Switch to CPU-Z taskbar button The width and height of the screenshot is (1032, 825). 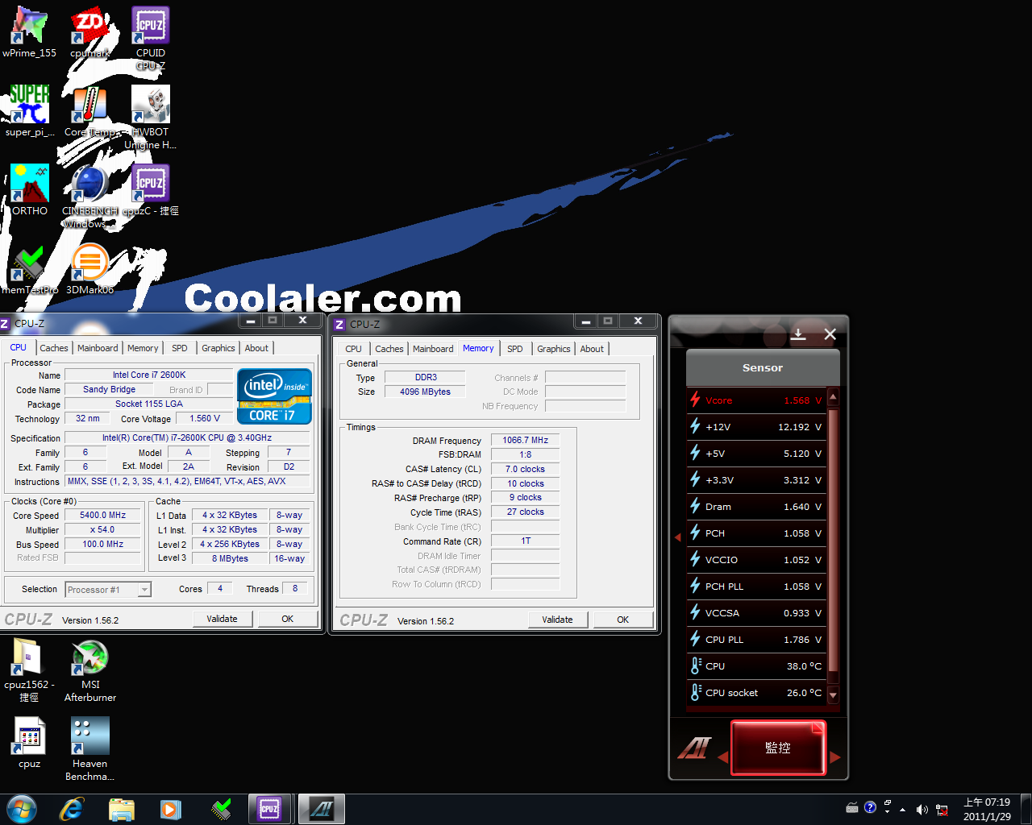click(x=270, y=809)
